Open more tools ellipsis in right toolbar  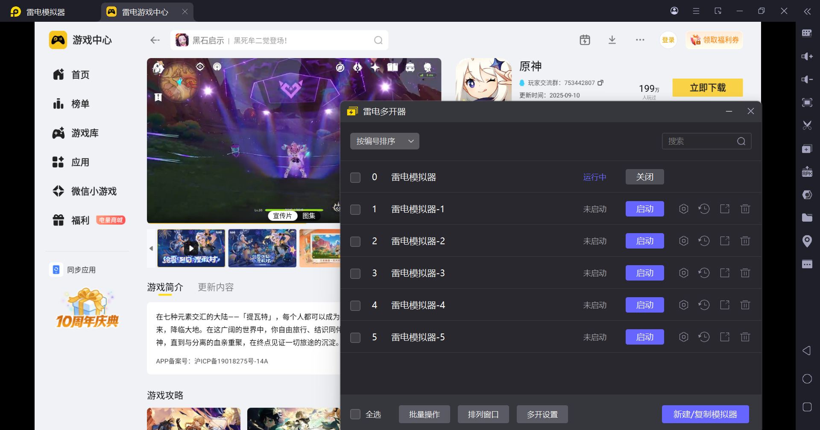pyautogui.click(x=807, y=264)
